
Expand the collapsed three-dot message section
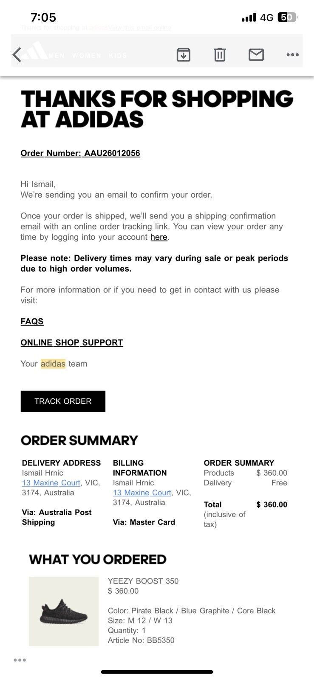click(20, 660)
